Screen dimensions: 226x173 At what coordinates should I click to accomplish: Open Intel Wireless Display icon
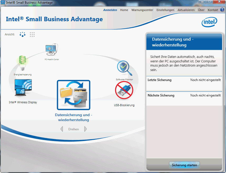pos(23,88)
